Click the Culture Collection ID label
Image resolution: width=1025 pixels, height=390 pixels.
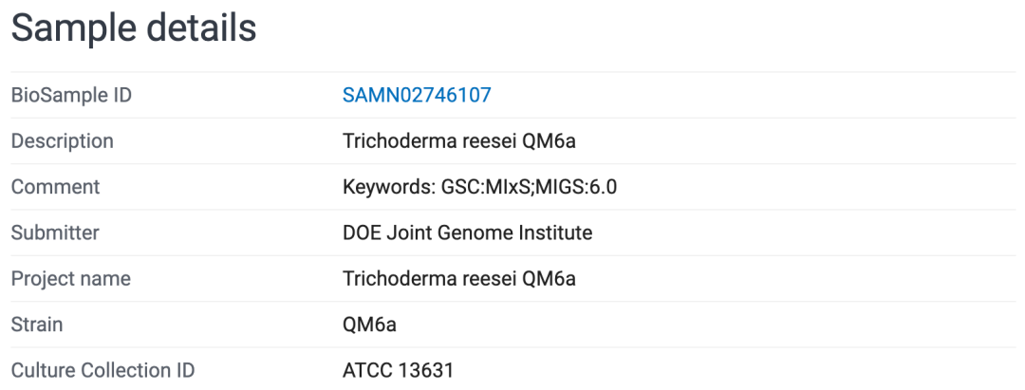click(103, 370)
